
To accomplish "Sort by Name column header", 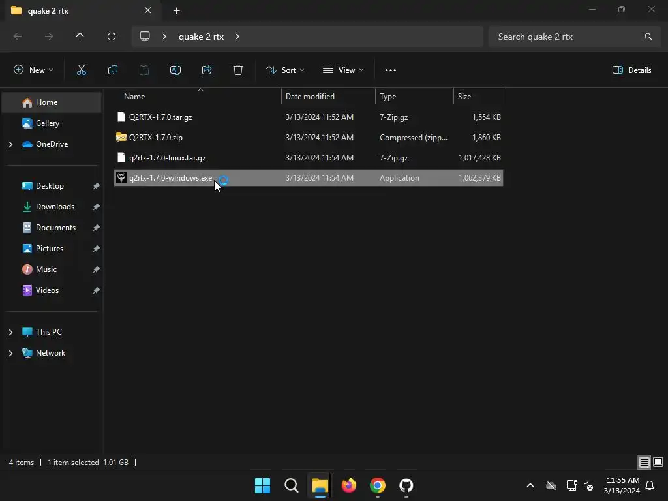I will pos(198,97).
